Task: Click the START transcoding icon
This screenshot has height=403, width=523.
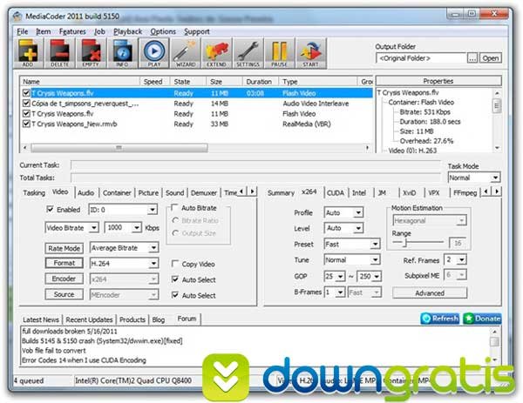Action: (309, 53)
